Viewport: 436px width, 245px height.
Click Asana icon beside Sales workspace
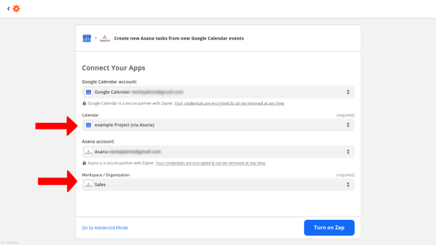[x=88, y=185]
